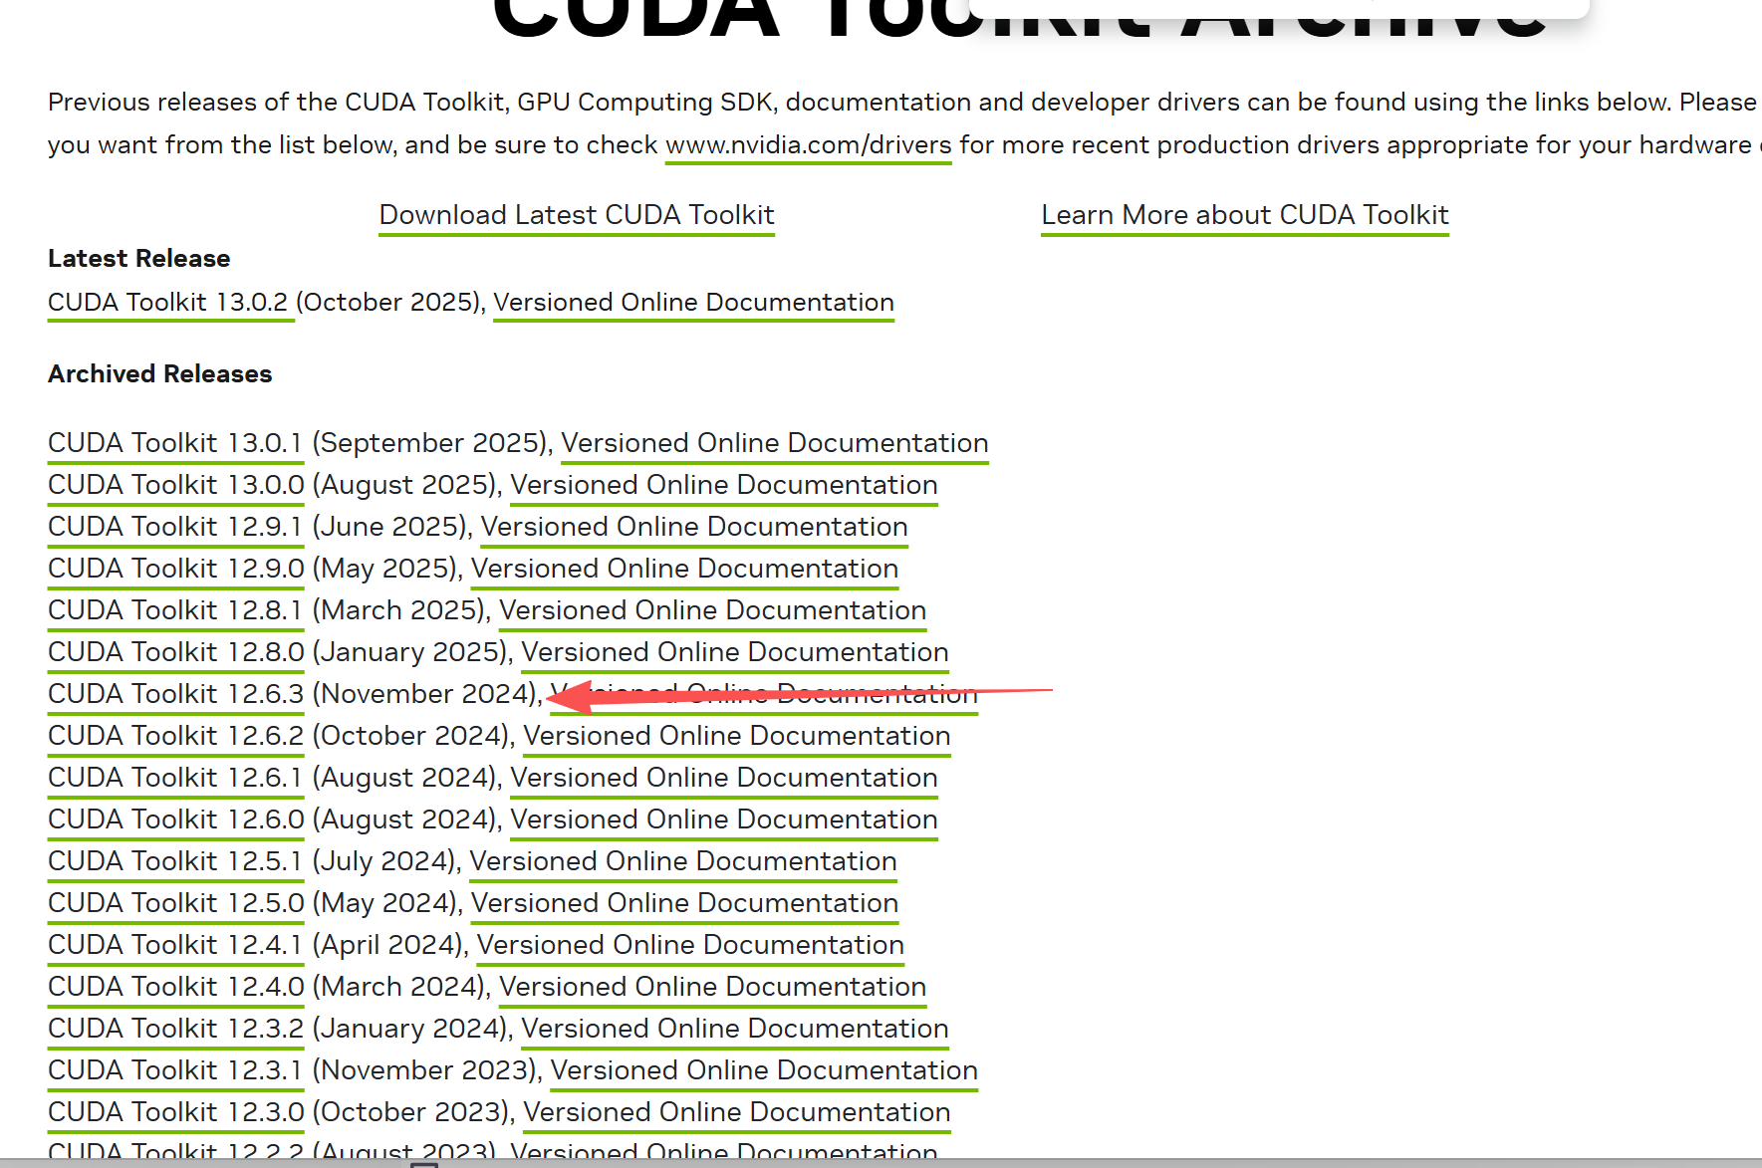Viewport: 1762px width, 1168px height.
Task: Open Versioned Online Documentation for 13.0.2
Action: pos(693,303)
